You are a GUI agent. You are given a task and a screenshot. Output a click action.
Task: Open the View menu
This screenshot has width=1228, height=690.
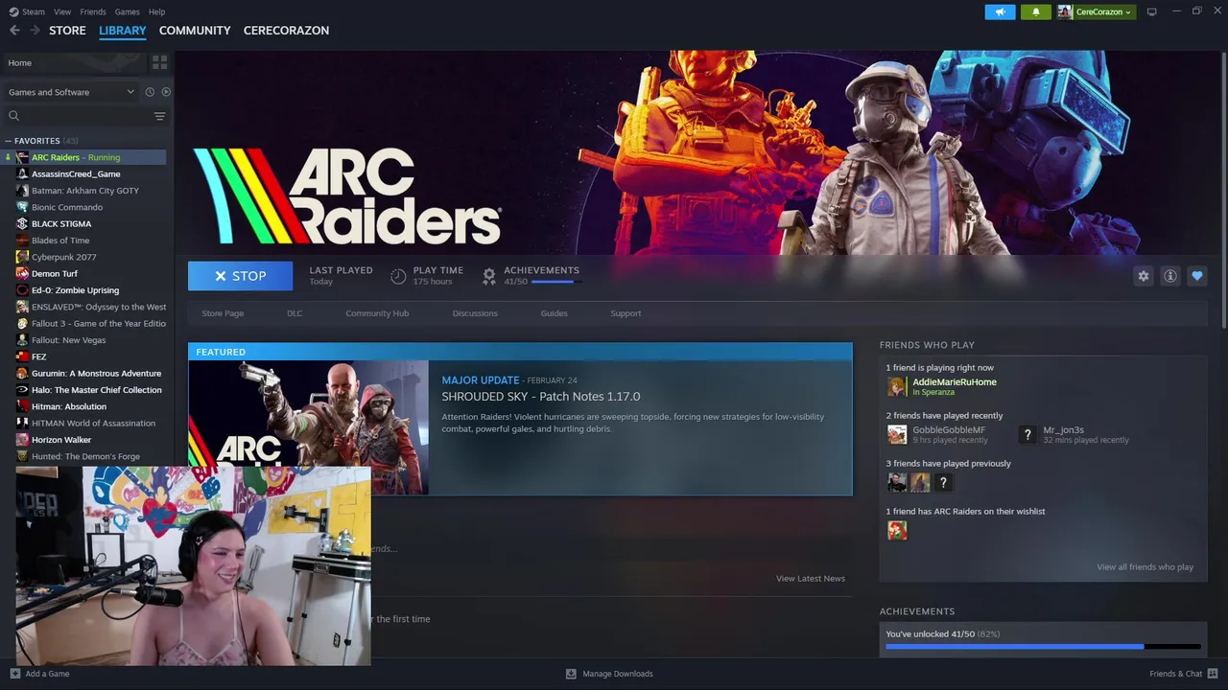[x=62, y=11]
